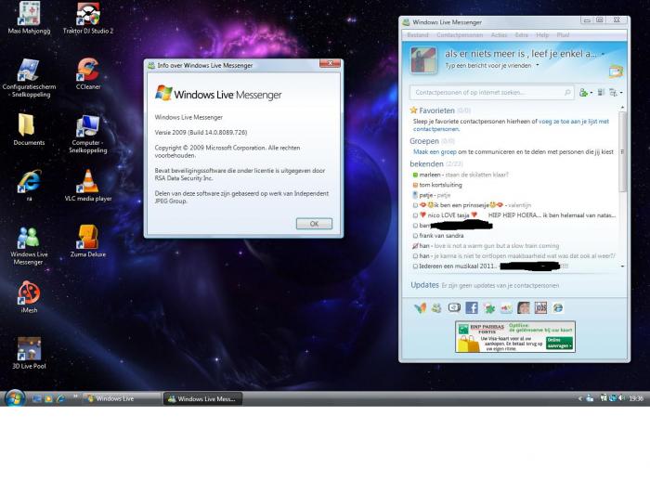
Task: Close the Info over Windows Live Messenger dialog
Action: 330,63
